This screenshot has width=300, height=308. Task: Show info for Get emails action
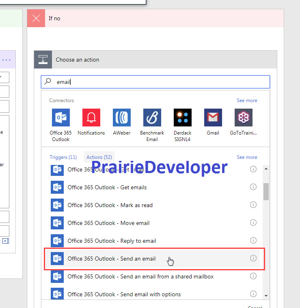point(253,187)
